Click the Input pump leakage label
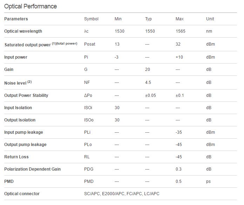244x205 pixels. pyautogui.click(x=23, y=132)
